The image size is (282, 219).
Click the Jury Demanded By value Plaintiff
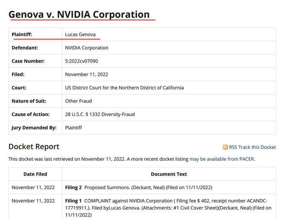pos(73,128)
